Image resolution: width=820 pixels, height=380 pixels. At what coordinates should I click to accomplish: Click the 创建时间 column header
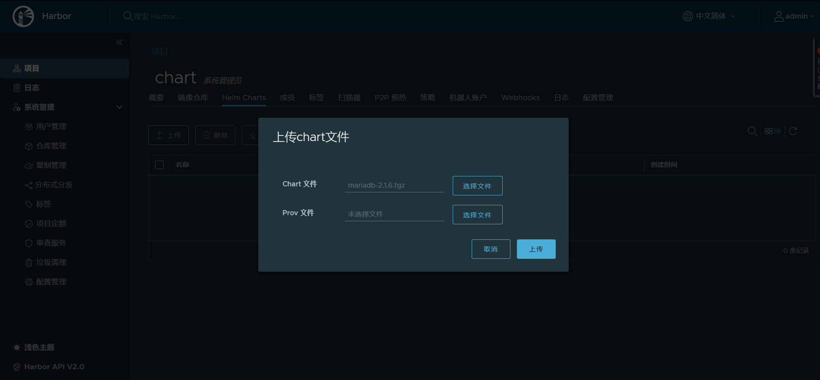point(664,165)
